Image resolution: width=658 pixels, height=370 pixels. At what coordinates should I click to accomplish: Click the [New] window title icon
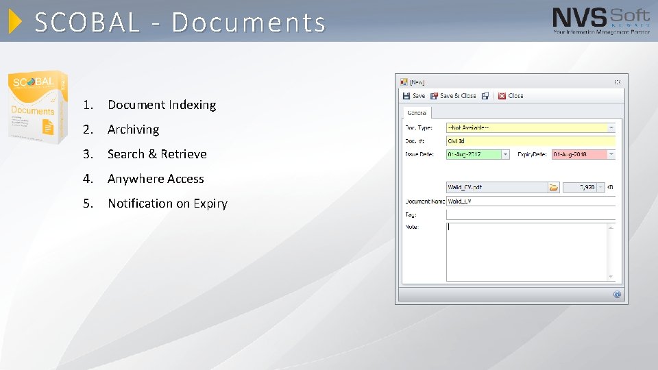404,82
